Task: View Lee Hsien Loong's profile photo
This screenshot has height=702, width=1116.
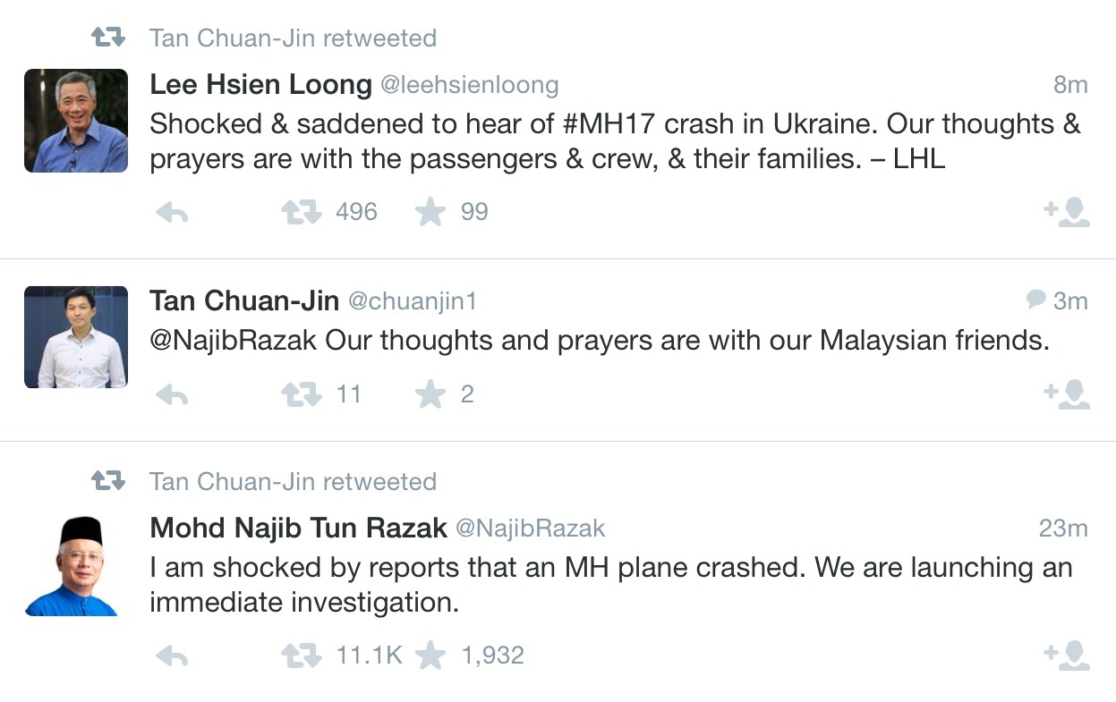Action: coord(76,121)
